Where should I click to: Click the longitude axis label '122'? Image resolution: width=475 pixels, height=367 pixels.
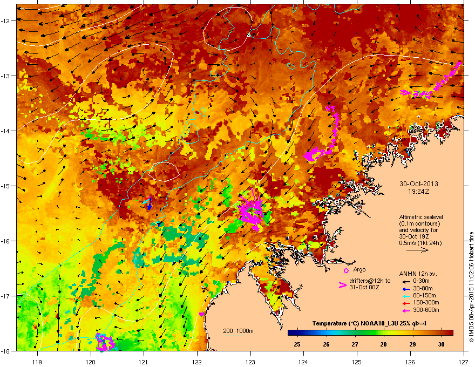point(197,362)
